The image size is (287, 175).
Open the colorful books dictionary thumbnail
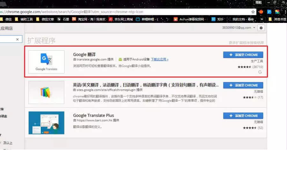(46, 93)
